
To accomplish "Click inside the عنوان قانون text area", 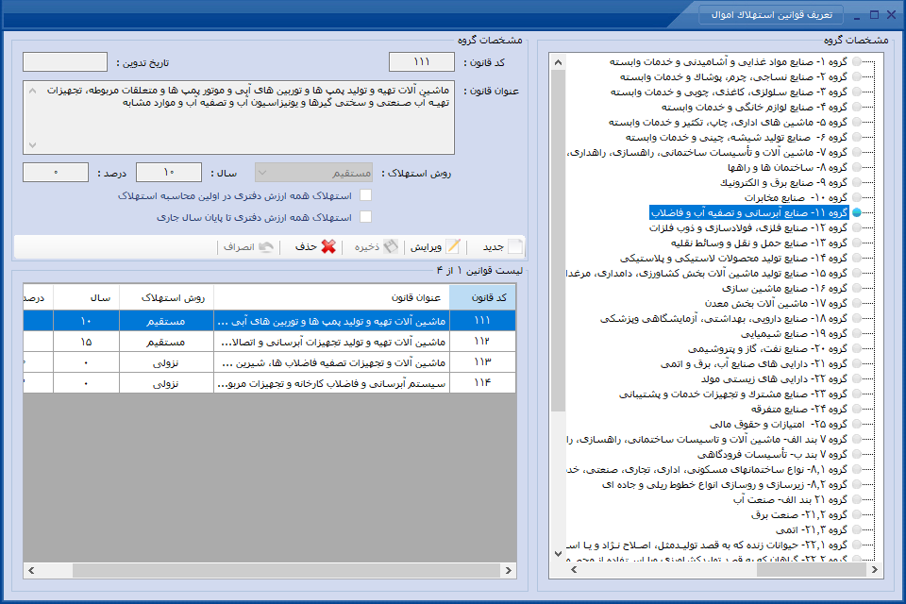I will pos(239,117).
